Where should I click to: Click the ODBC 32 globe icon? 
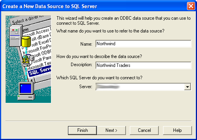coord(28,60)
